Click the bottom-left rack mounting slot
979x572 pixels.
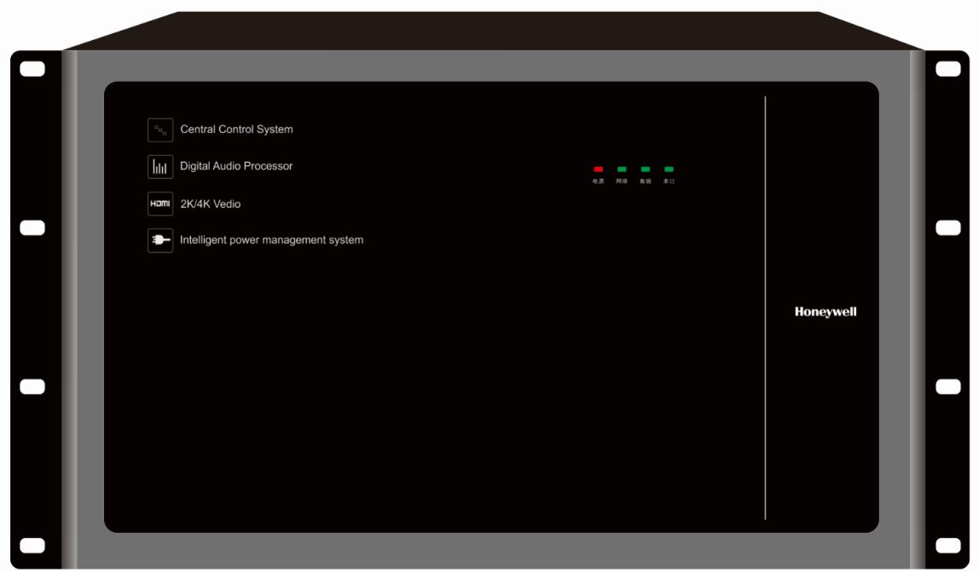(x=32, y=546)
